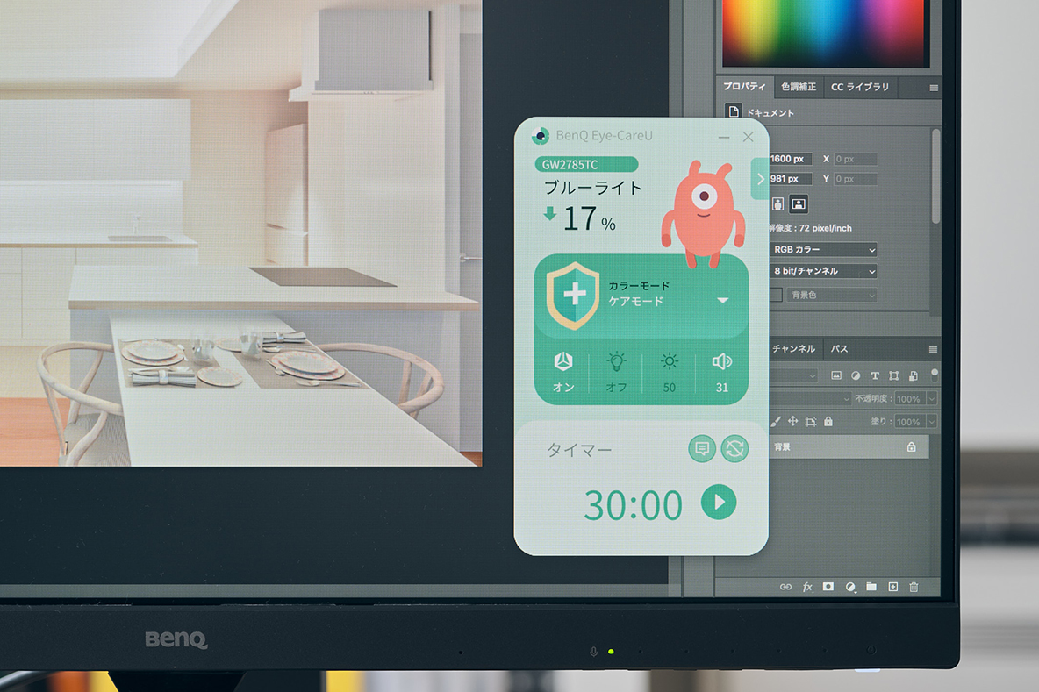Click the X position field
This screenshot has width=1039, height=692.
pyautogui.click(x=856, y=159)
